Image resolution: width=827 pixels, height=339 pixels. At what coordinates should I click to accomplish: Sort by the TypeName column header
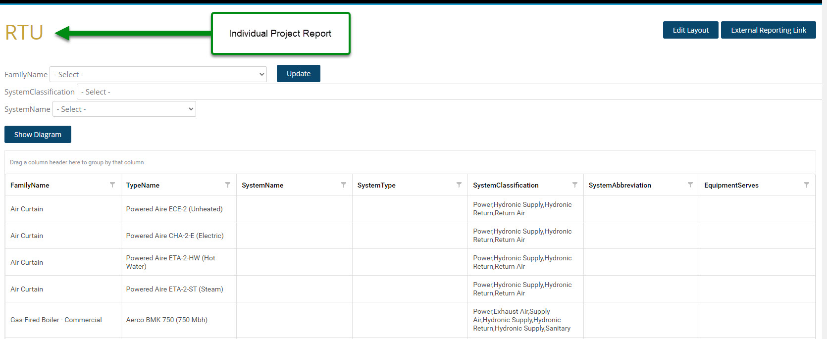click(143, 186)
